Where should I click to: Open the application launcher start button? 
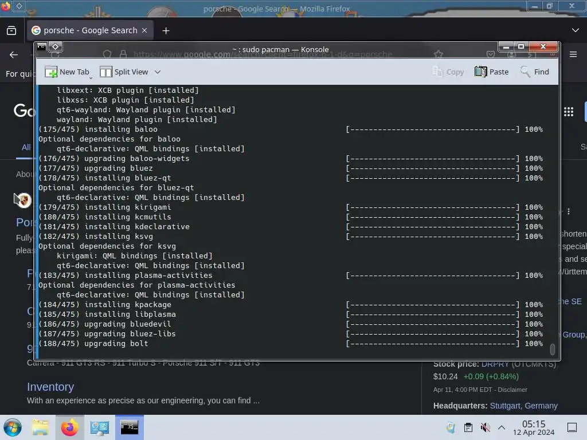(x=13, y=427)
